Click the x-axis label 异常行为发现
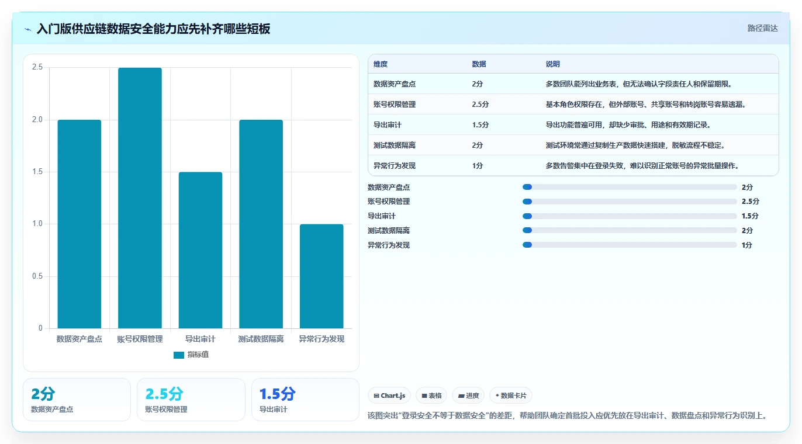 [322, 339]
